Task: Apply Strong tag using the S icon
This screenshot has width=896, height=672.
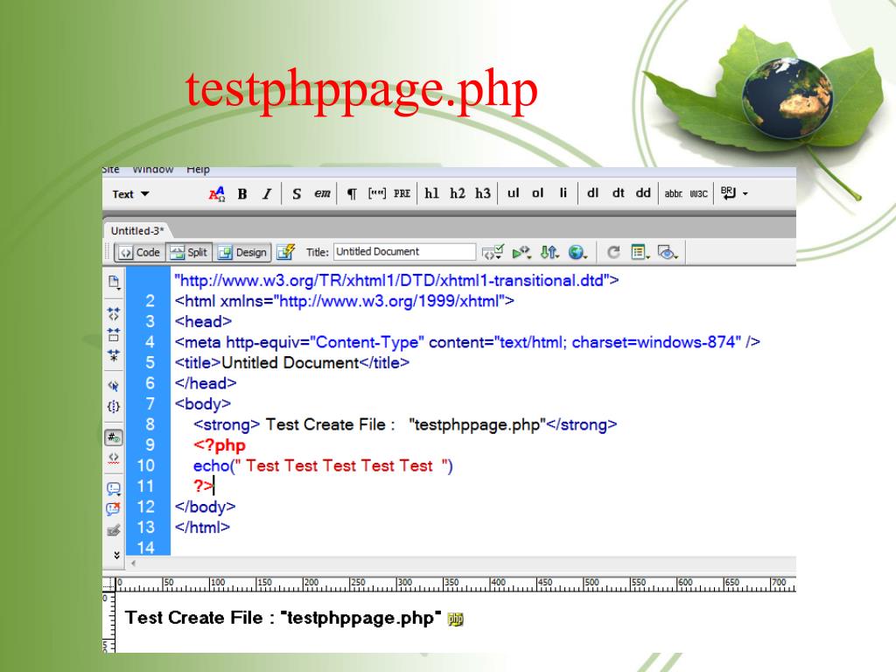Action: tap(297, 194)
